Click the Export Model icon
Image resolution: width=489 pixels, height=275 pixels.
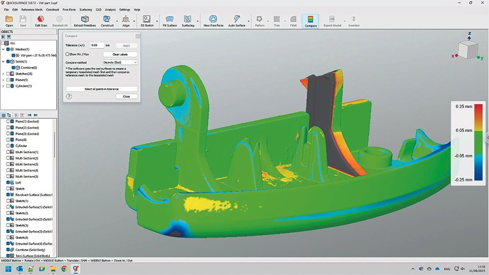pos(332,20)
